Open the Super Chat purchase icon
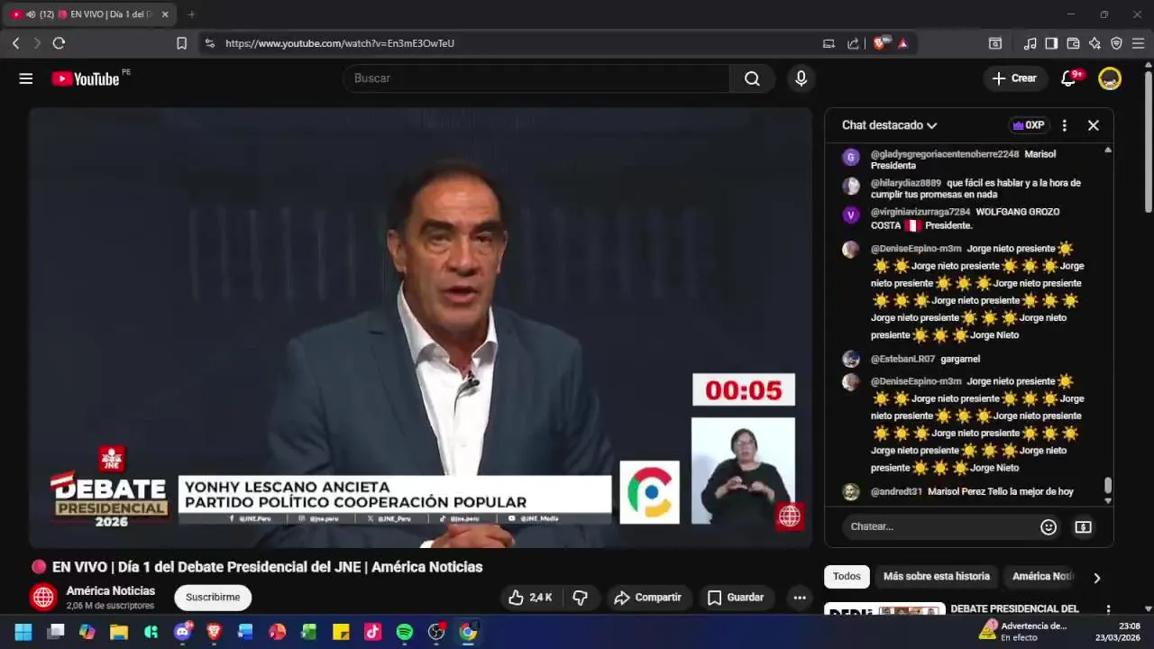The height and width of the screenshot is (649, 1154). 1084,527
